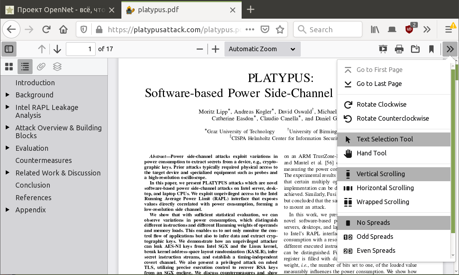
Task: Print the PDF document
Action: coord(399,49)
